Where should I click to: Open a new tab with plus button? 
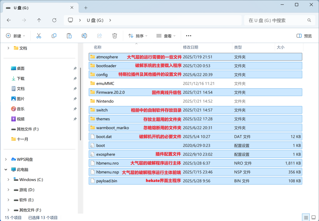click(86, 8)
